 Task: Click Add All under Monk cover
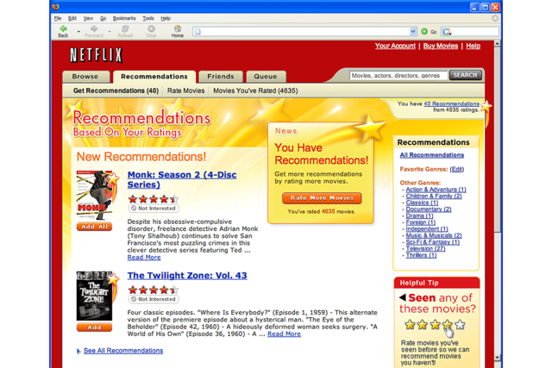94,227
